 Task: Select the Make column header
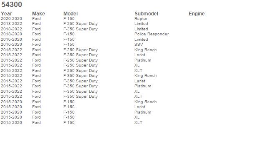[38, 14]
